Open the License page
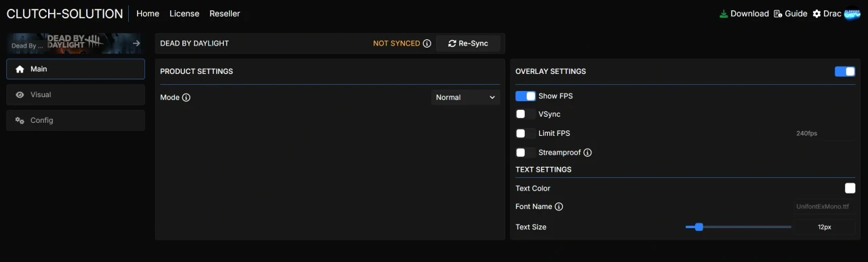868x262 pixels. coord(184,14)
